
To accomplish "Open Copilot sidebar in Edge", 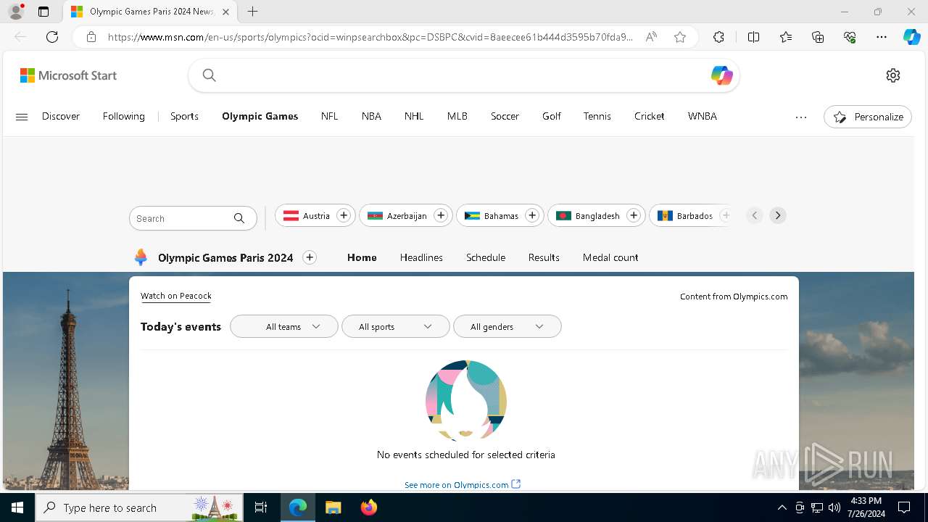I will (x=911, y=37).
